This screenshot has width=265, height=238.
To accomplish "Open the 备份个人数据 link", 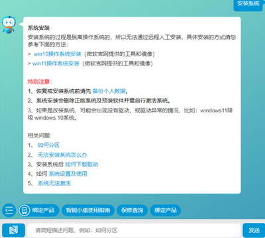I will (x=109, y=91).
